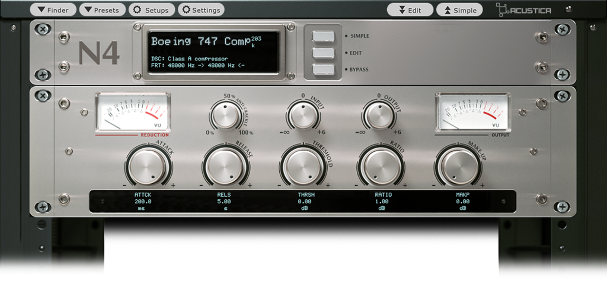Switch to Simple view
This screenshot has height=284, width=607.
point(459,10)
